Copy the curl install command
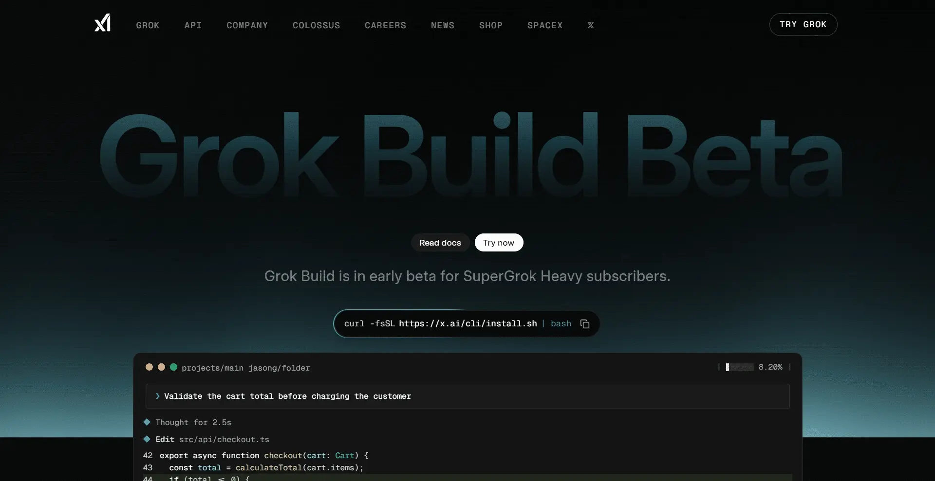Screen dimensions: 935x481 (x=585, y=324)
